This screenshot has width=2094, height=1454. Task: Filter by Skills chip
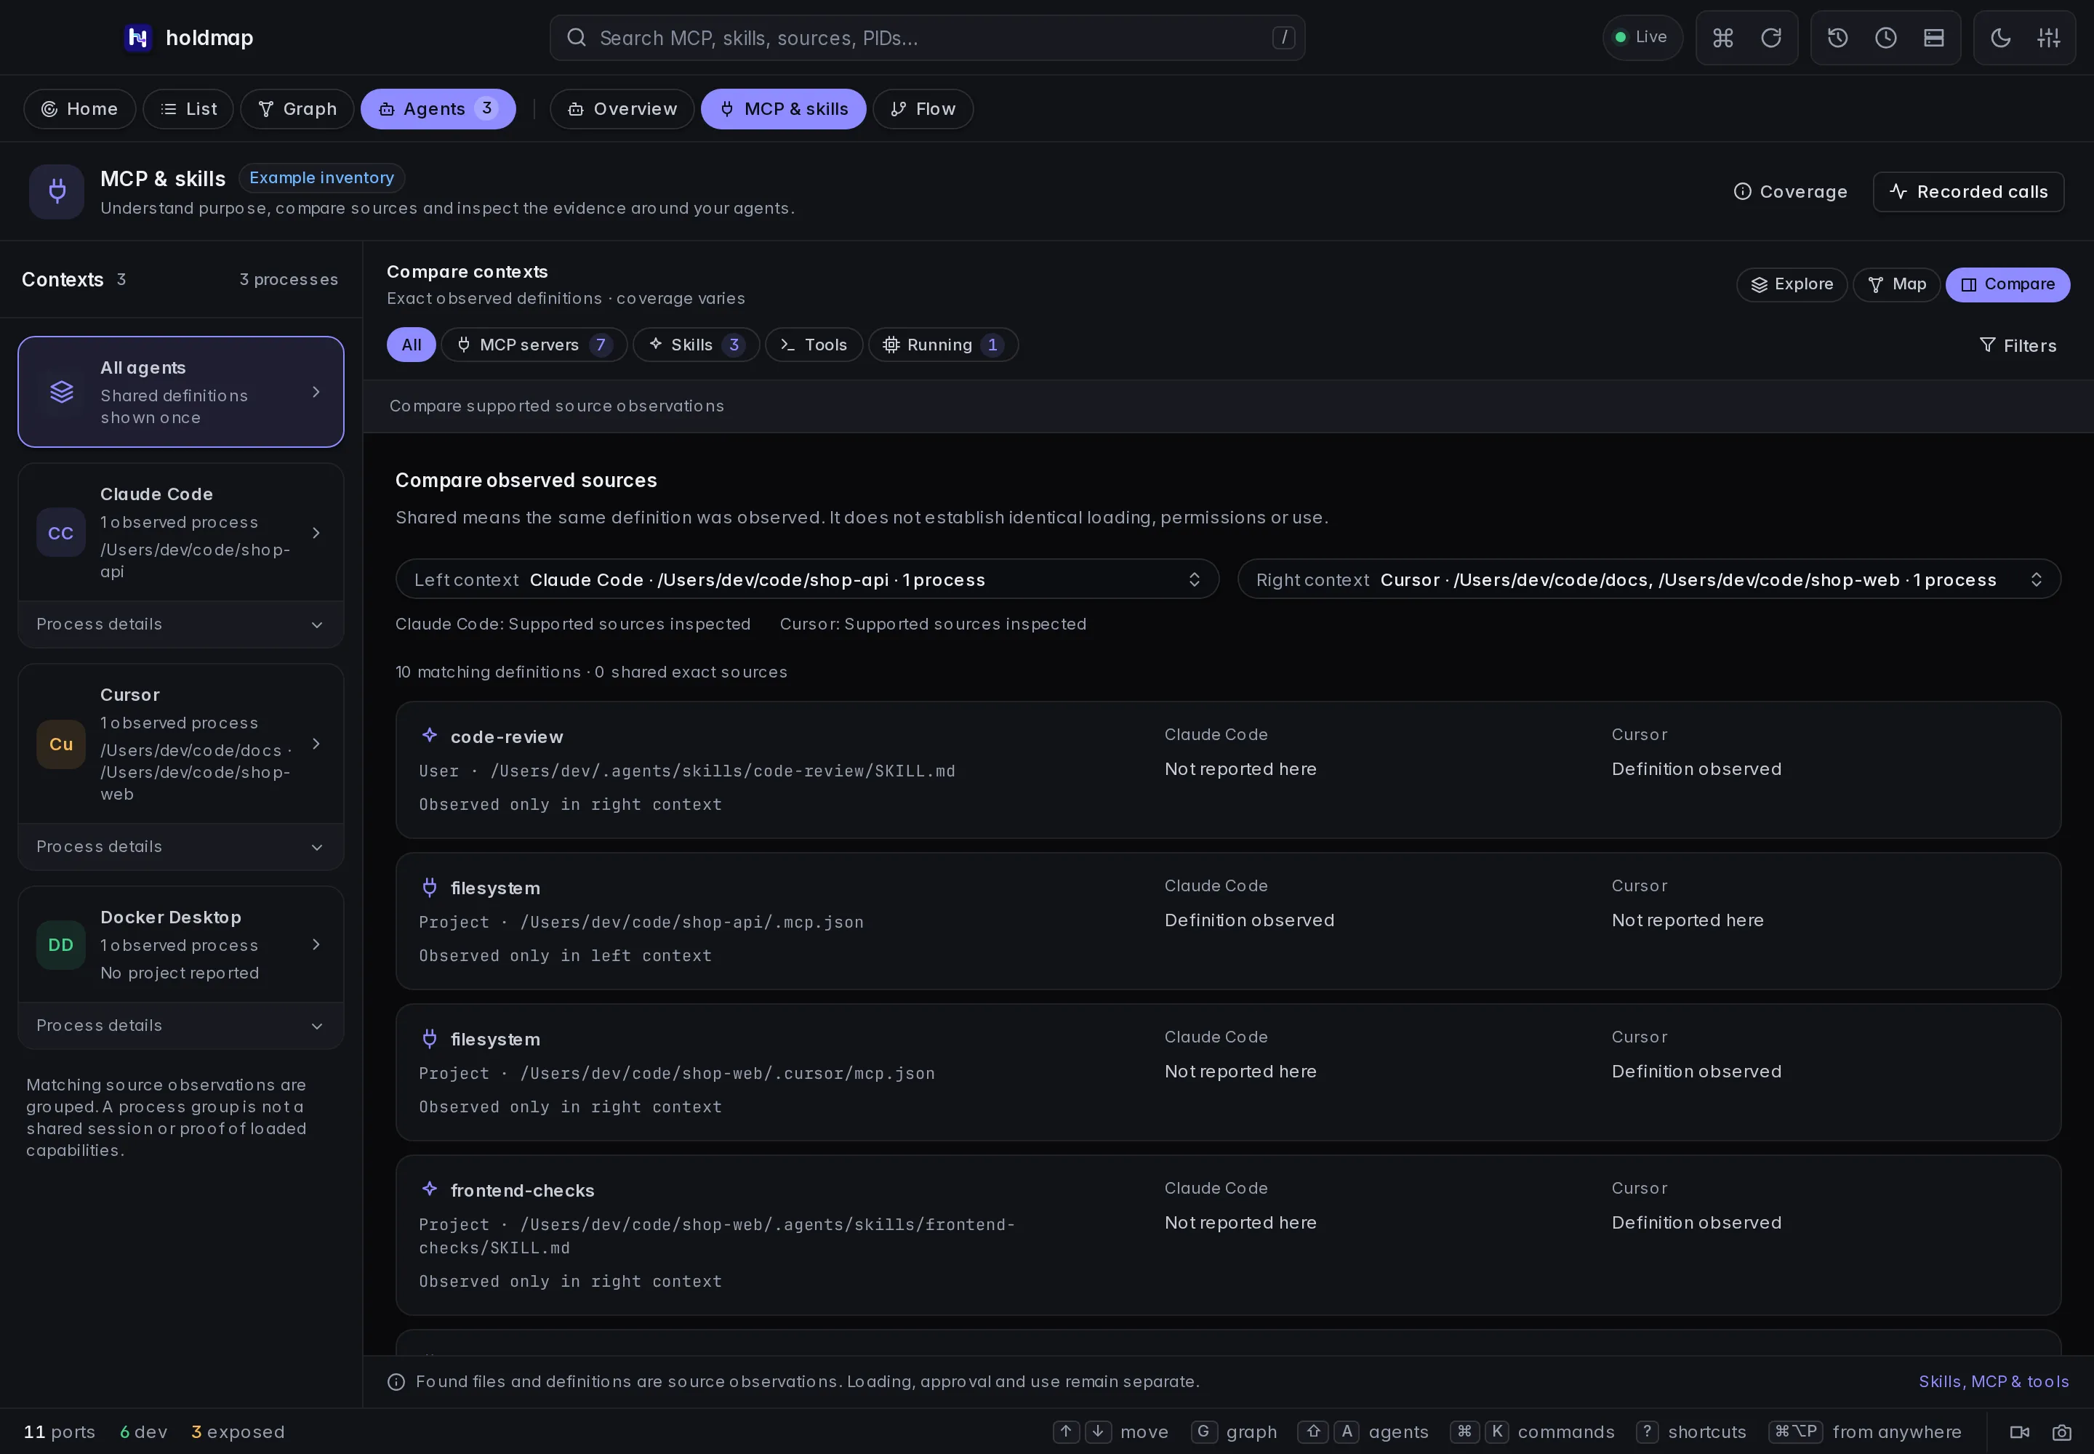point(696,345)
